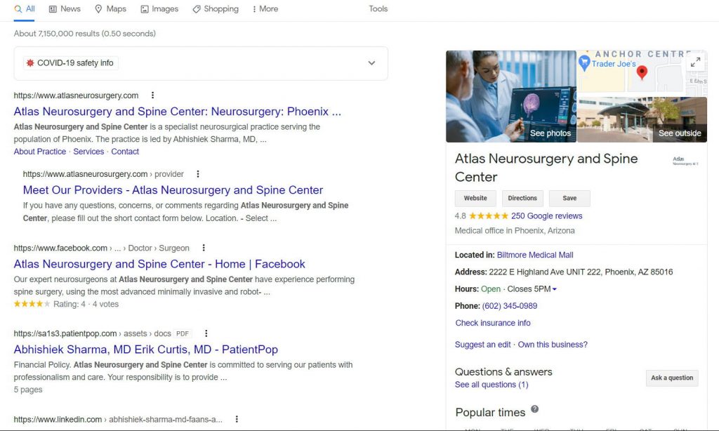This screenshot has height=431, width=719.
Task: Click the About Practice sitelink
Action: click(x=40, y=152)
